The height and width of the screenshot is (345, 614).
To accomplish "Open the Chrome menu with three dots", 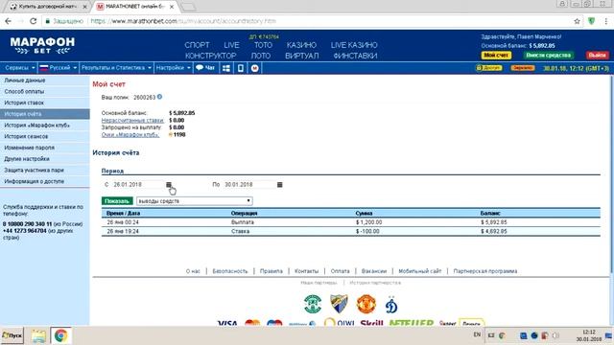I will click(x=605, y=21).
